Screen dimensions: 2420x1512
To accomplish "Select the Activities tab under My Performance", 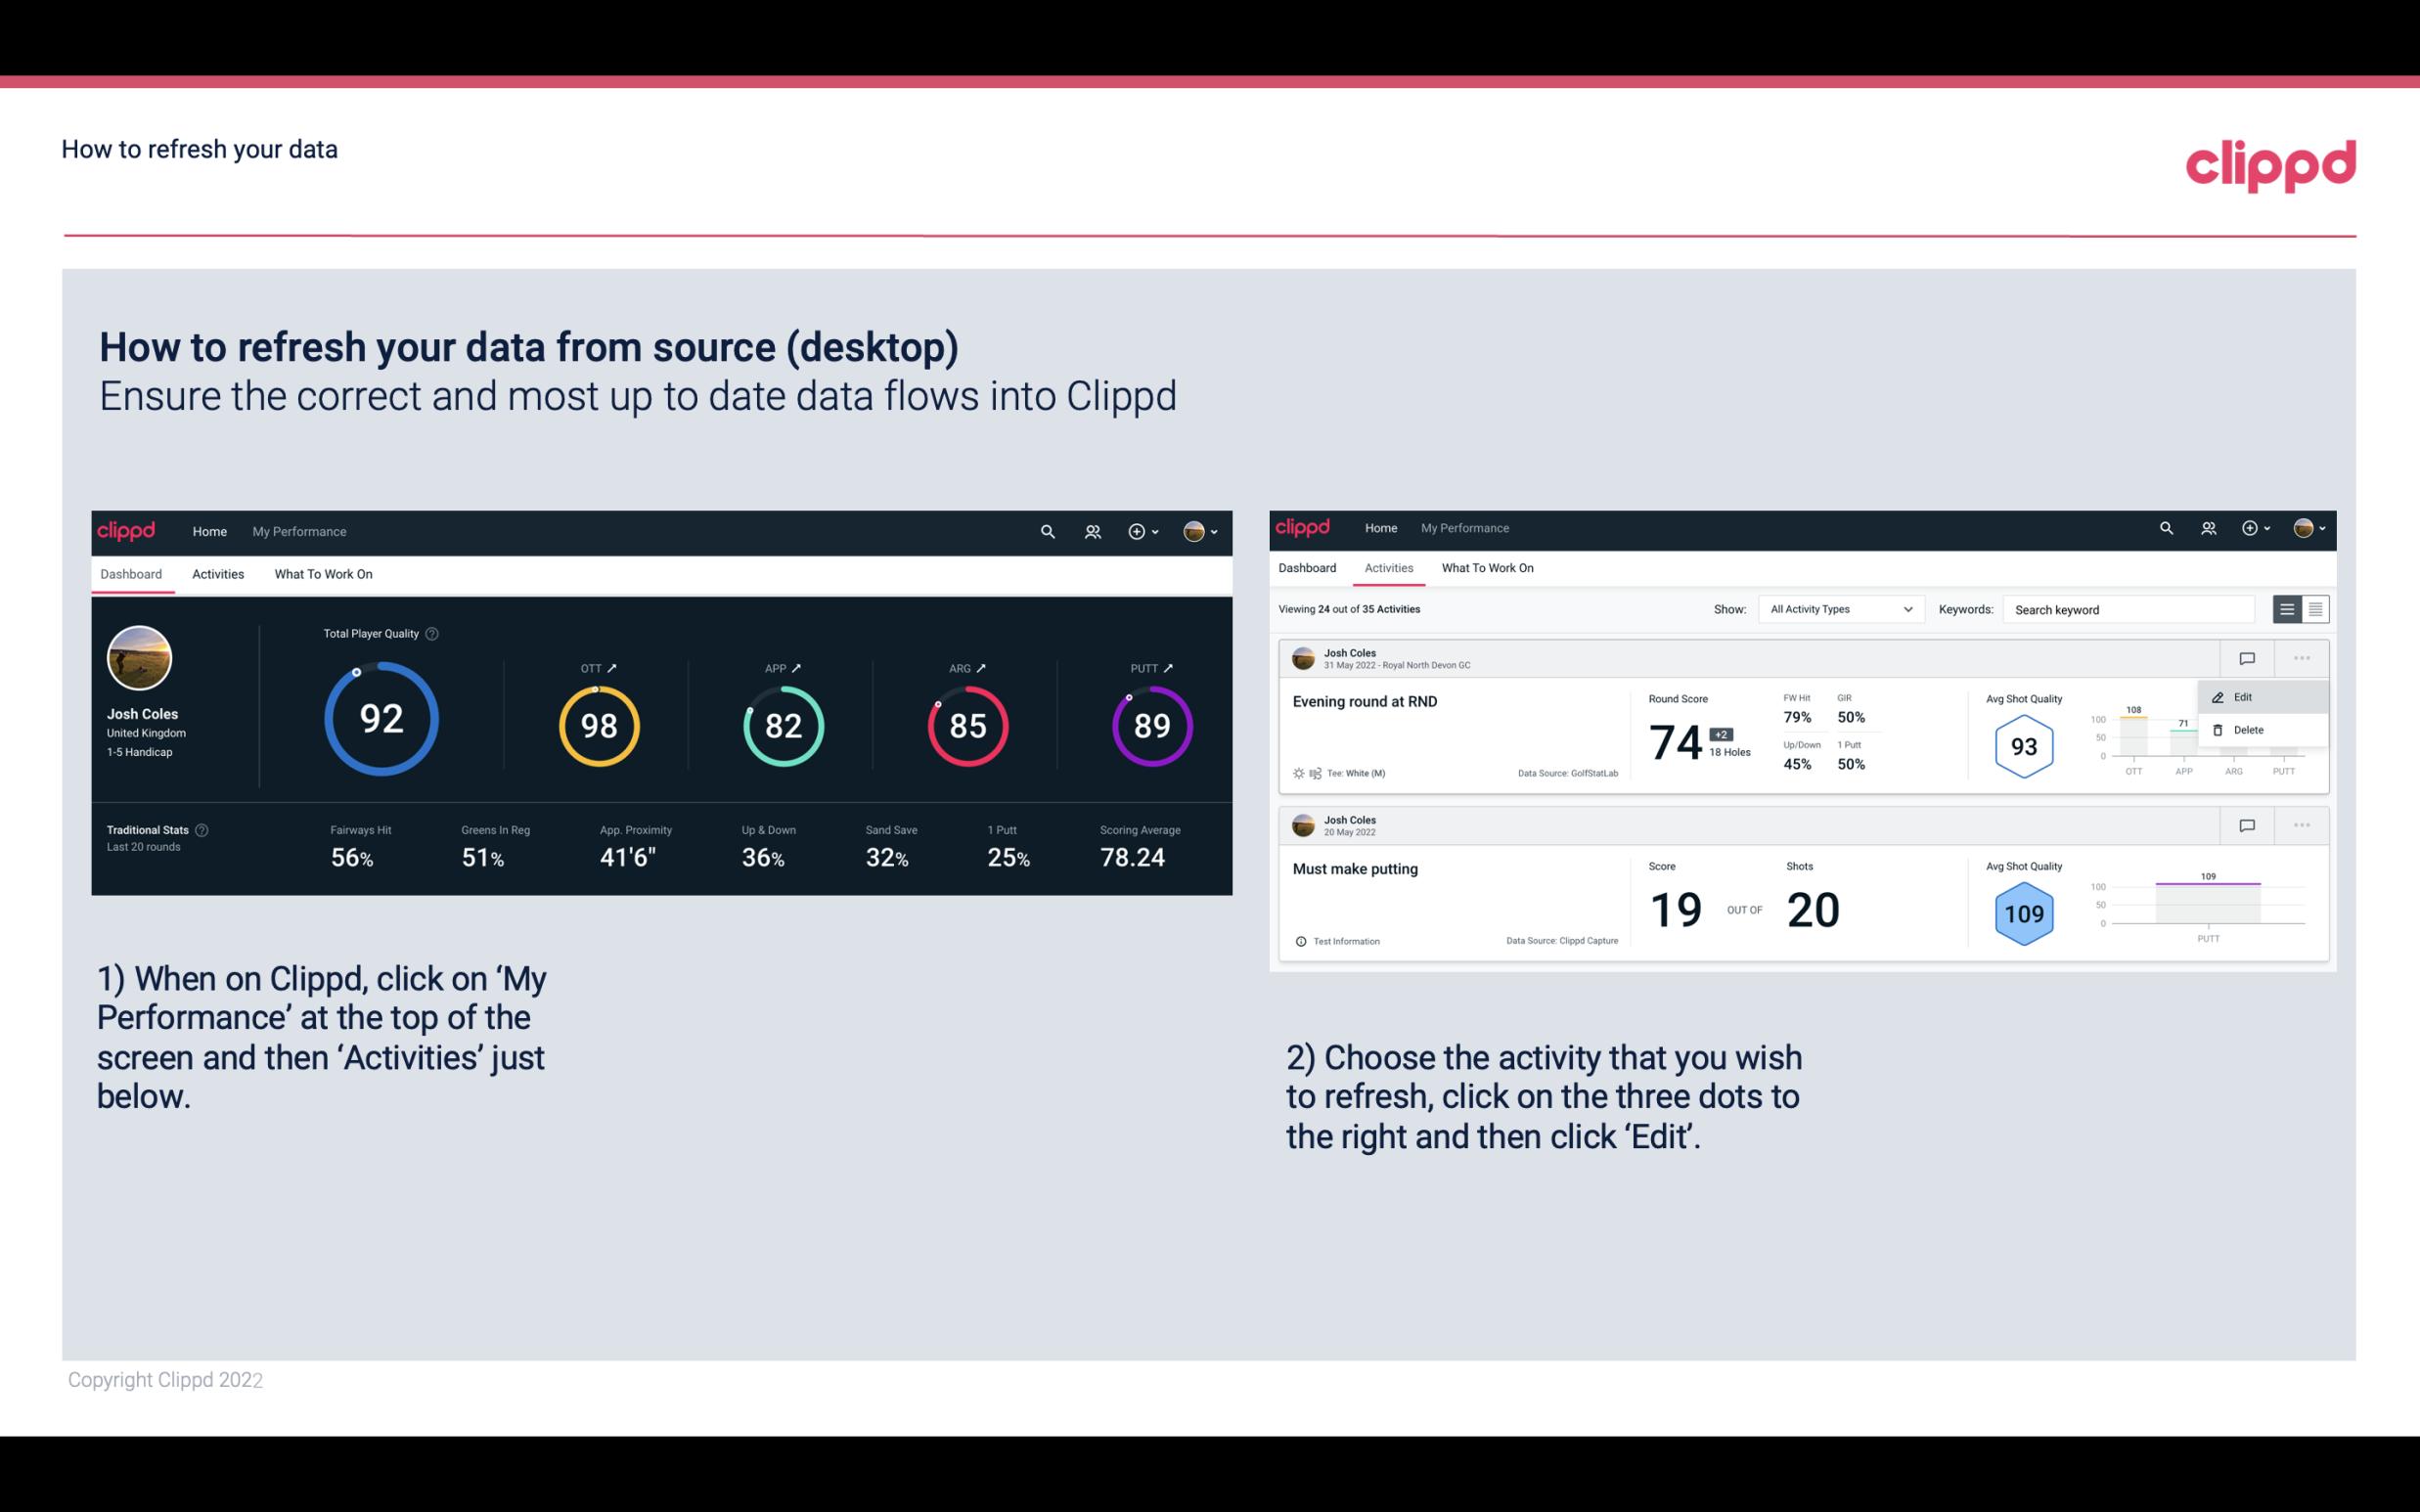I will pyautogui.click(x=218, y=573).
